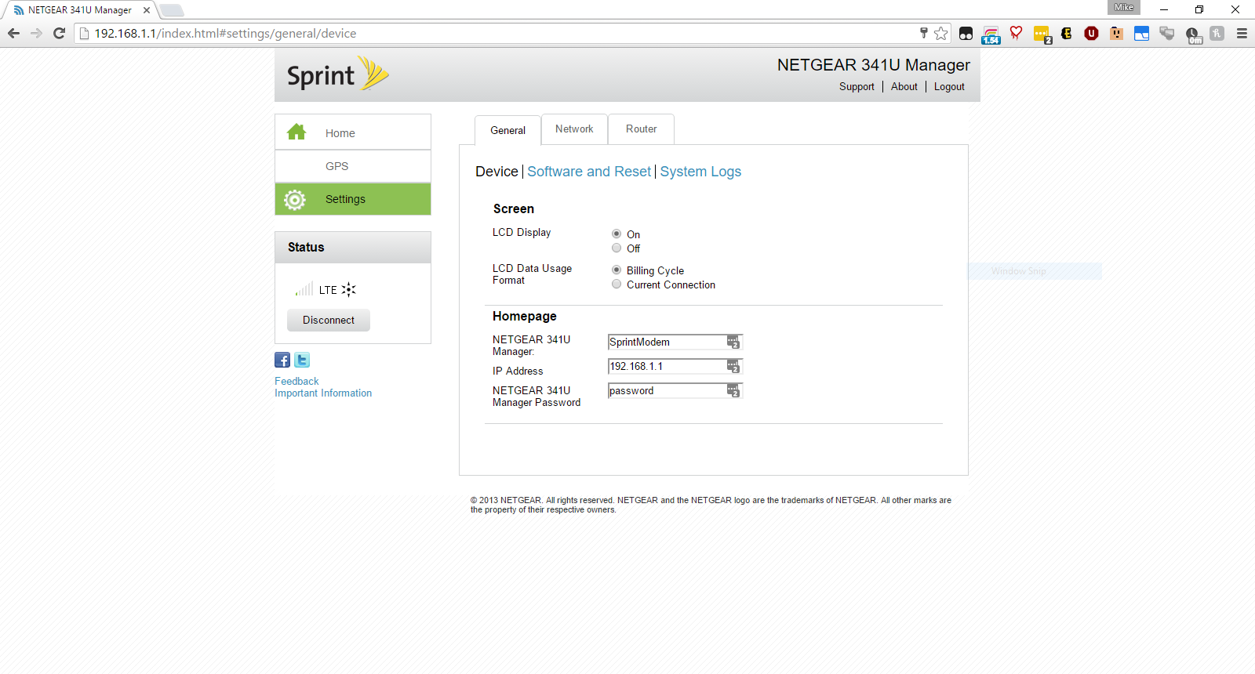Click the NETGEAR 341U Manager page title
The height and width of the screenshot is (674, 1255).
pos(874,65)
